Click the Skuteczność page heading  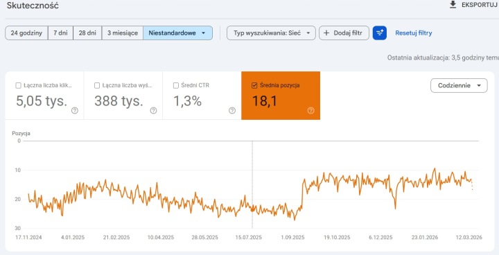tap(33, 6)
